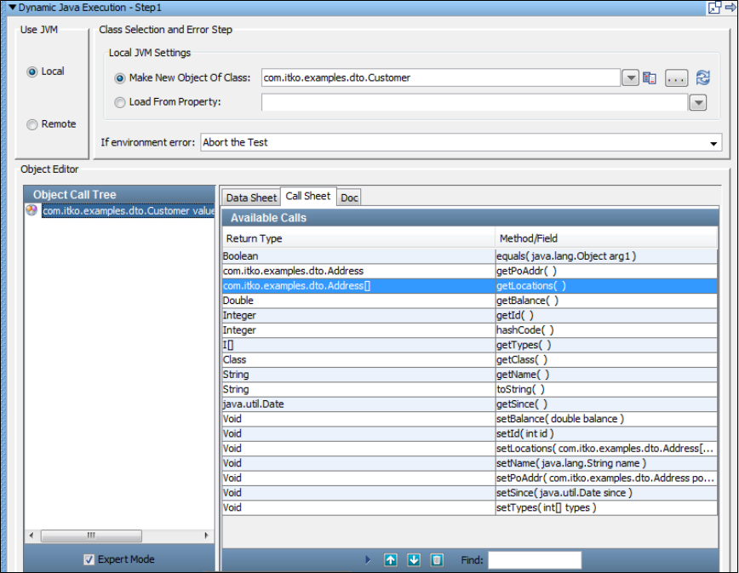The image size is (739, 573).
Task: Click the Method/Field column header
Action: [x=606, y=238]
